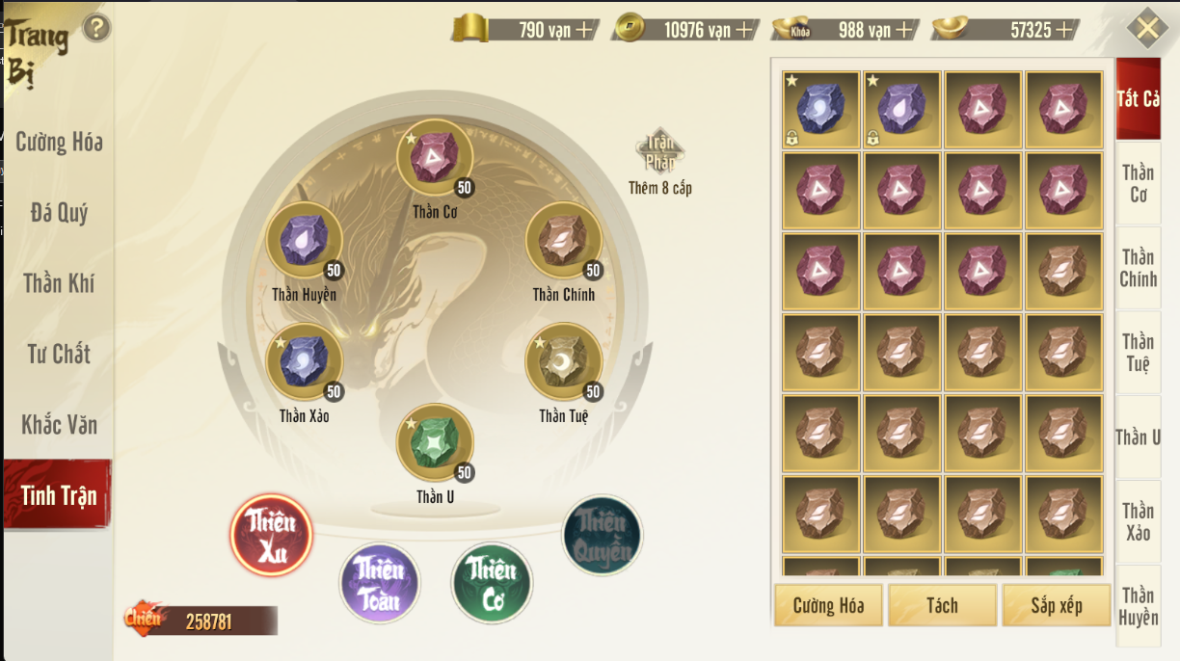Select the green Thần U gem slot

tap(435, 443)
